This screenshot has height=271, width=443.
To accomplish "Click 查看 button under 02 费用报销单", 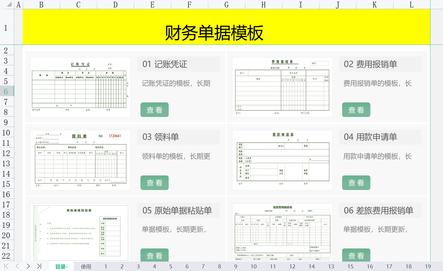I will pos(356,110).
